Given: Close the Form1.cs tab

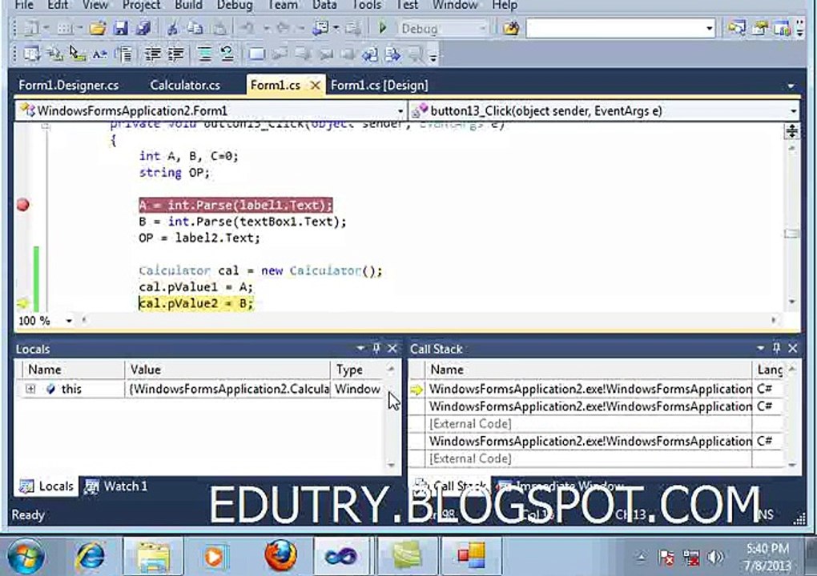Looking at the screenshot, I should 315,86.
